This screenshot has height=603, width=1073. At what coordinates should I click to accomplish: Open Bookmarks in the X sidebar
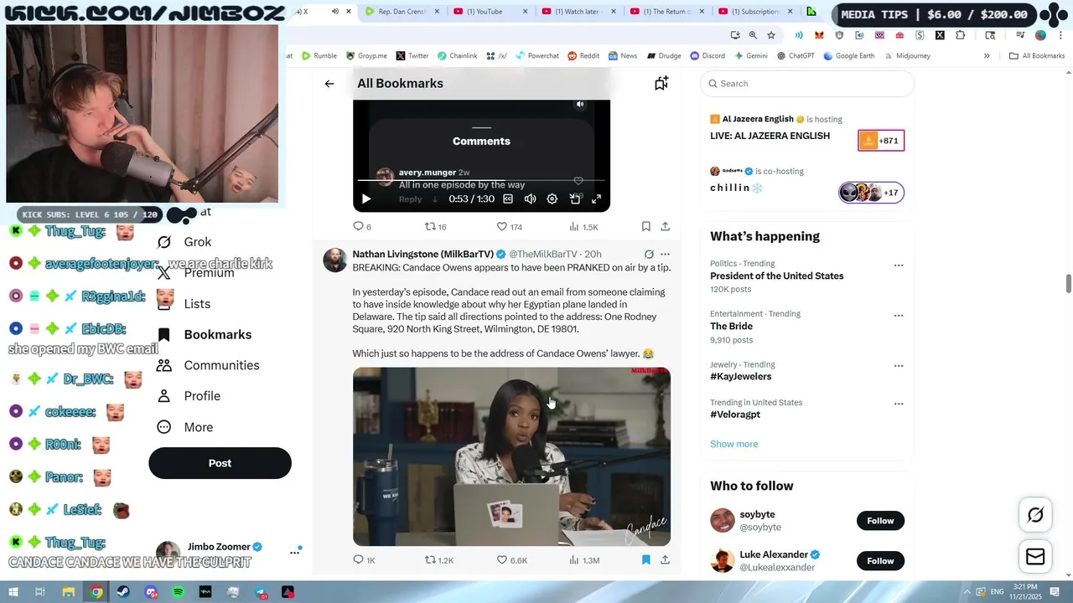tap(205, 335)
